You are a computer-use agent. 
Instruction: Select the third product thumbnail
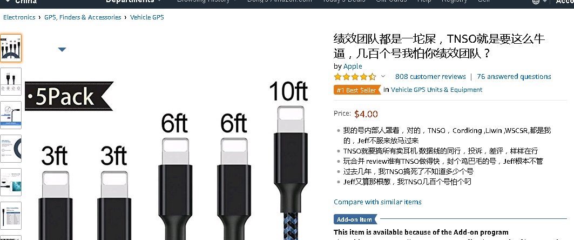[x=11, y=115]
